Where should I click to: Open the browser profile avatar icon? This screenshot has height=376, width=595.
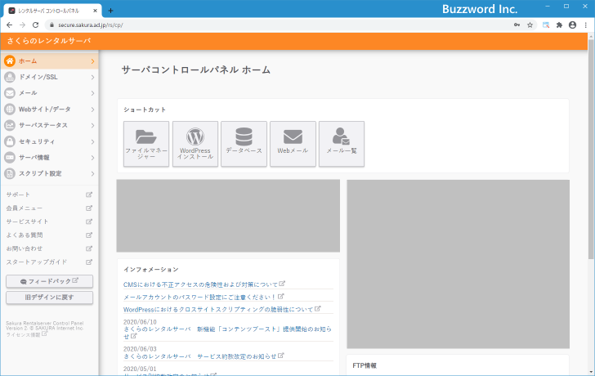573,25
